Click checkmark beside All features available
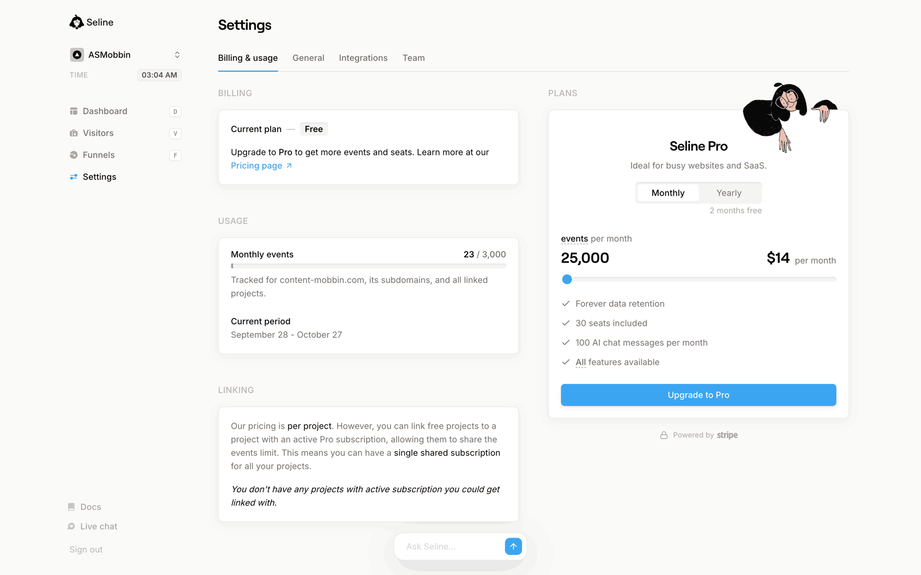The height and width of the screenshot is (575, 921). coord(566,362)
